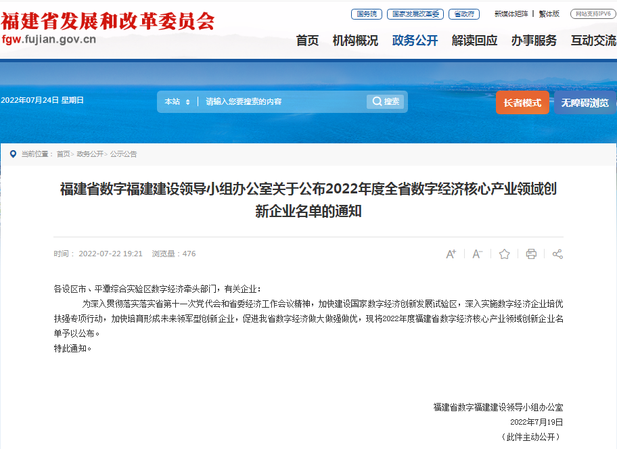This screenshot has height=449, width=617.
Task: Print the notice using the printer icon
Action: click(x=531, y=254)
